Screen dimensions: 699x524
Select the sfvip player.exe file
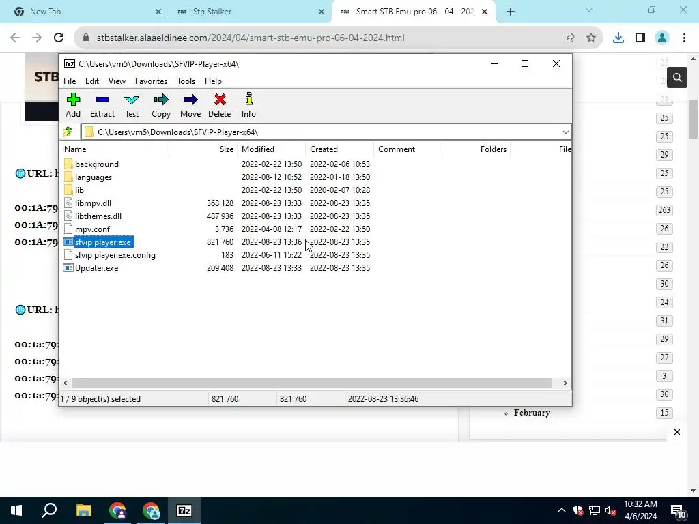tap(102, 242)
